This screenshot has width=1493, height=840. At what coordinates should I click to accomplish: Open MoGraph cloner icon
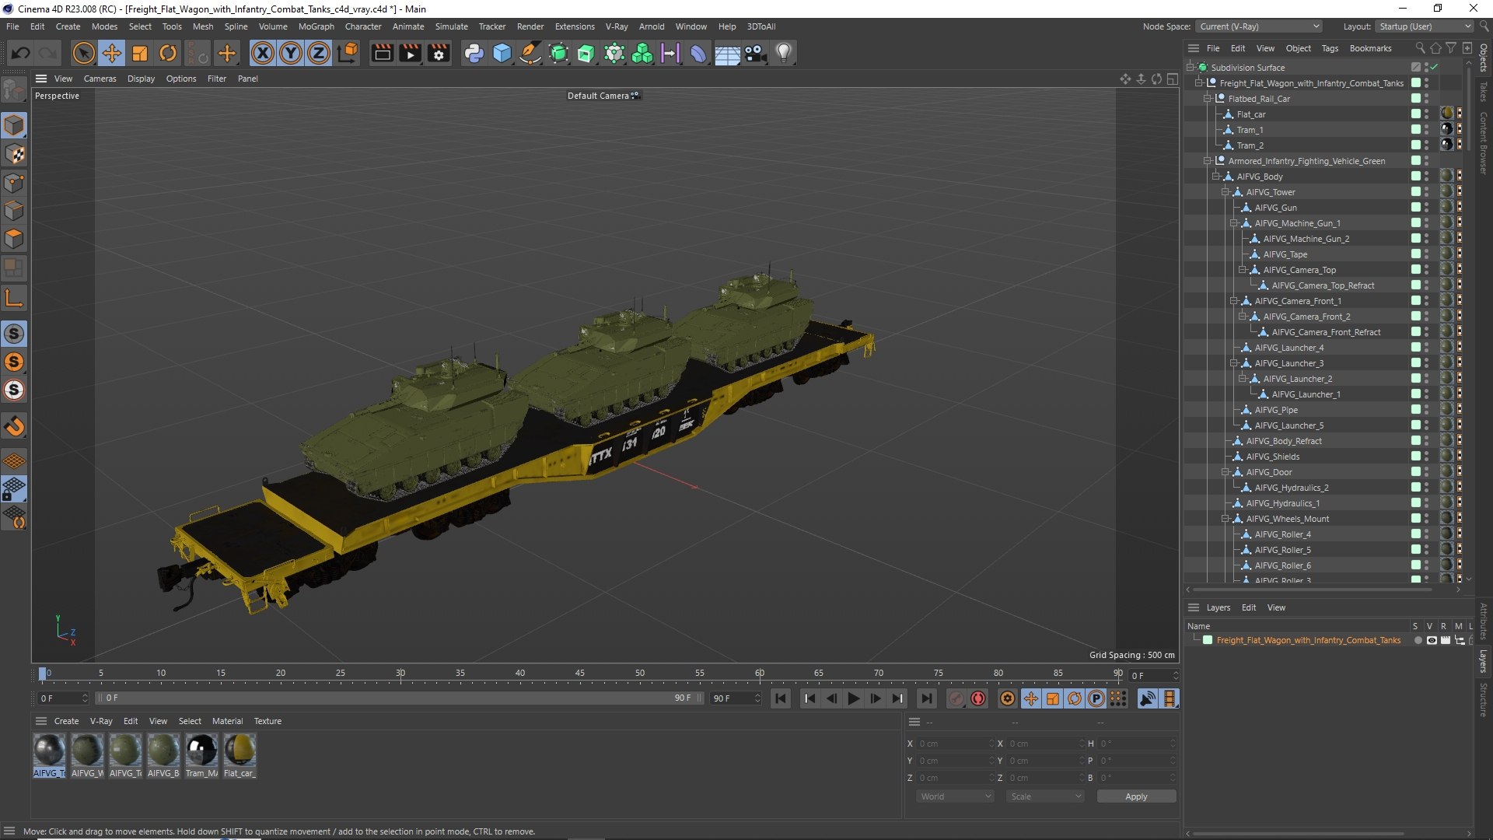point(642,53)
